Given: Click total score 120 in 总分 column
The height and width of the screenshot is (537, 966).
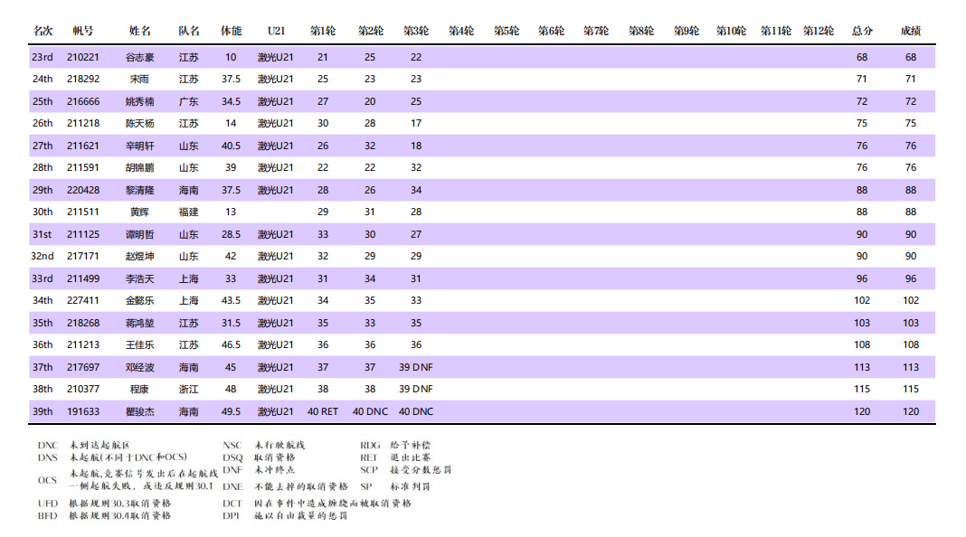Looking at the screenshot, I should (x=862, y=411).
